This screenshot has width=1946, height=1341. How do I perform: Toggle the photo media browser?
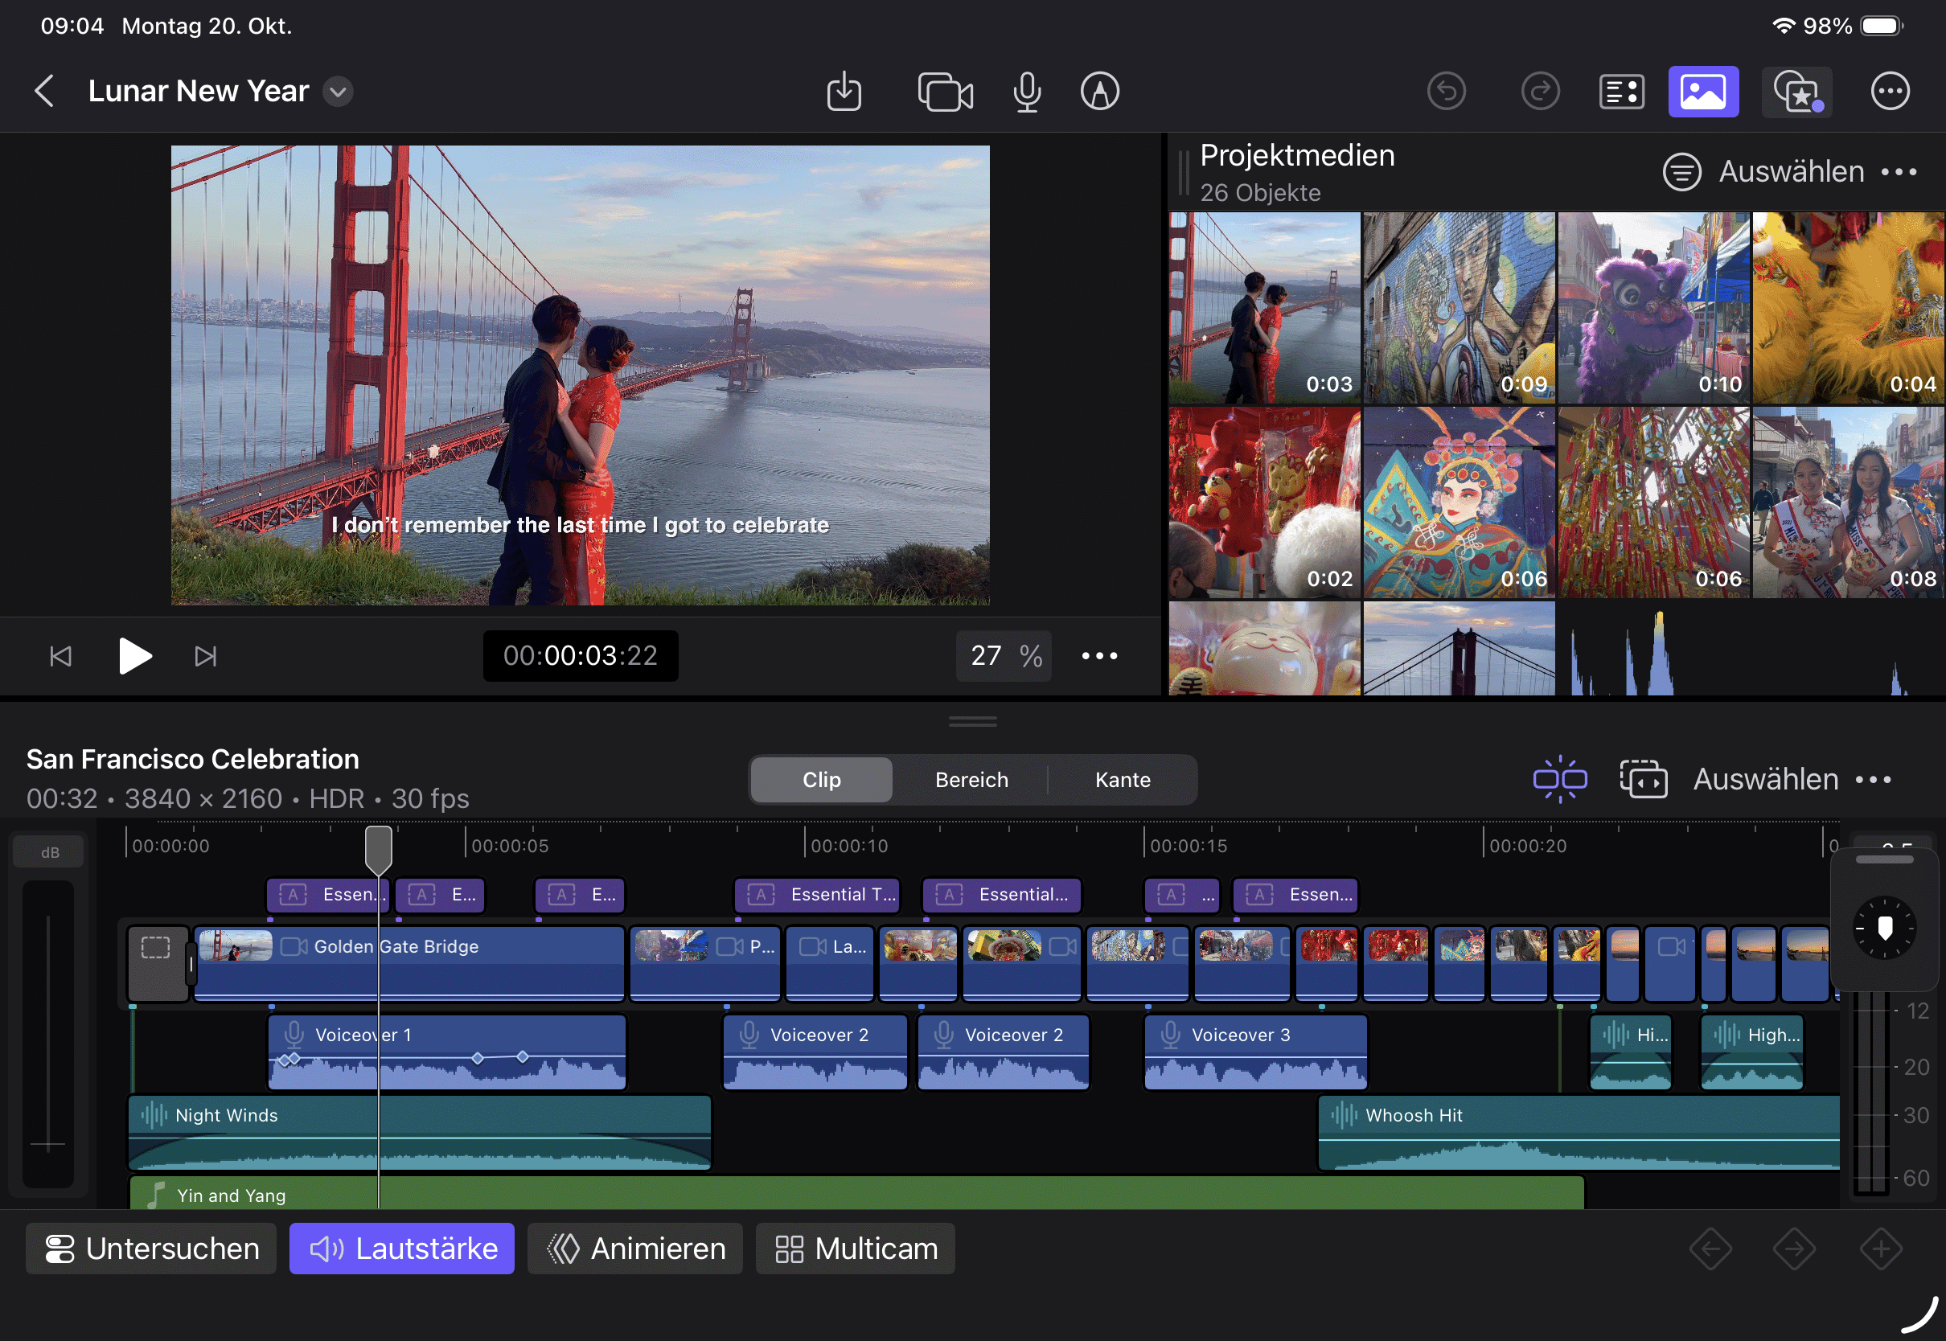(1703, 91)
